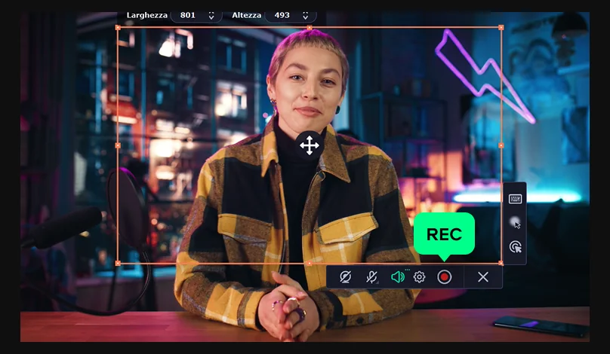Mute the green system audio speaker

(x=397, y=277)
